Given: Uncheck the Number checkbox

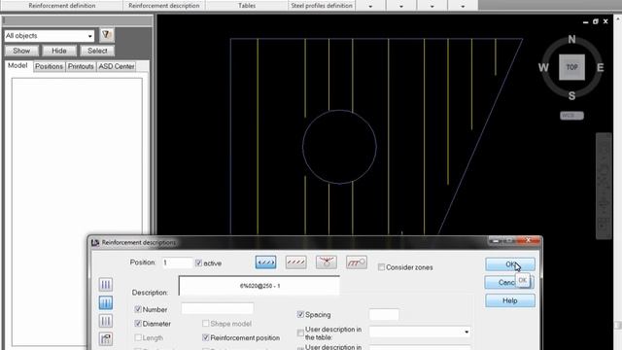Looking at the screenshot, I should tap(138, 309).
